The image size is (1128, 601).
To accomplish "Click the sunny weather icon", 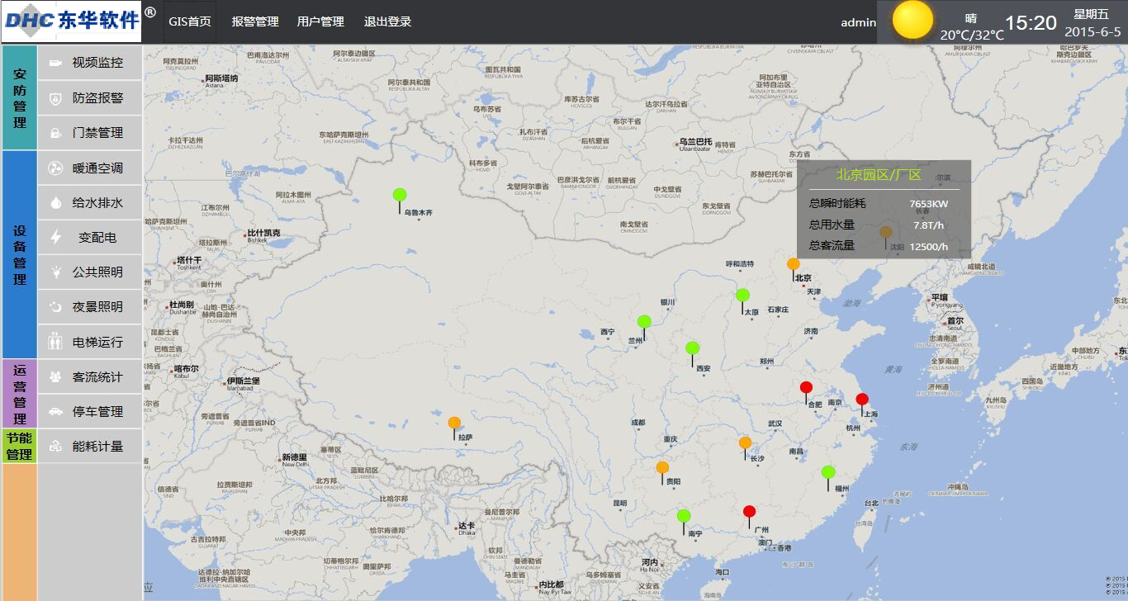I will (x=912, y=21).
